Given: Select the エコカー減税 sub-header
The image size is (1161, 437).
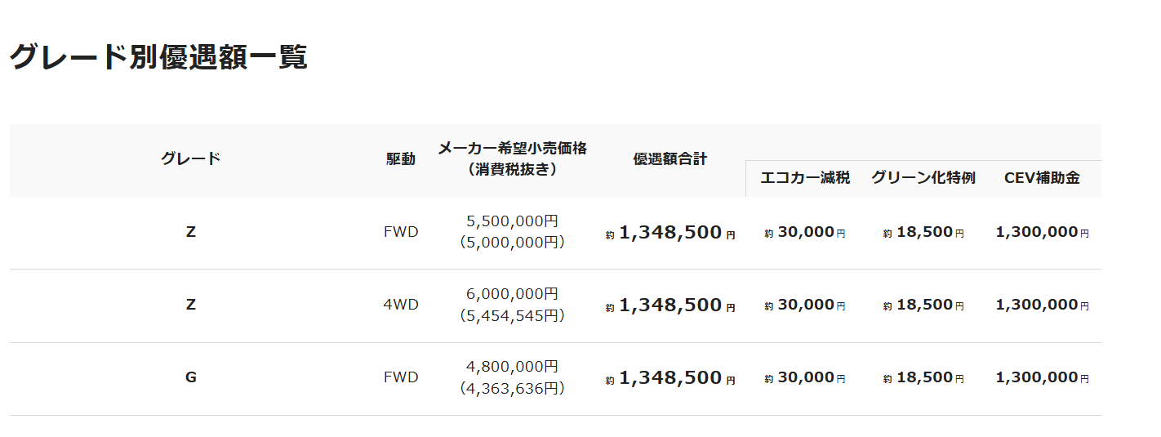Looking at the screenshot, I should (x=805, y=178).
